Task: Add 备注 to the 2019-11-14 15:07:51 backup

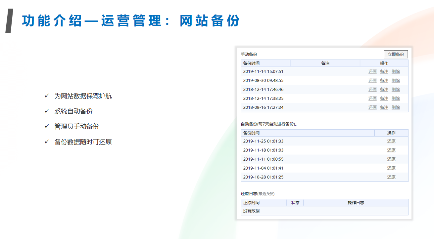Action: (384, 72)
